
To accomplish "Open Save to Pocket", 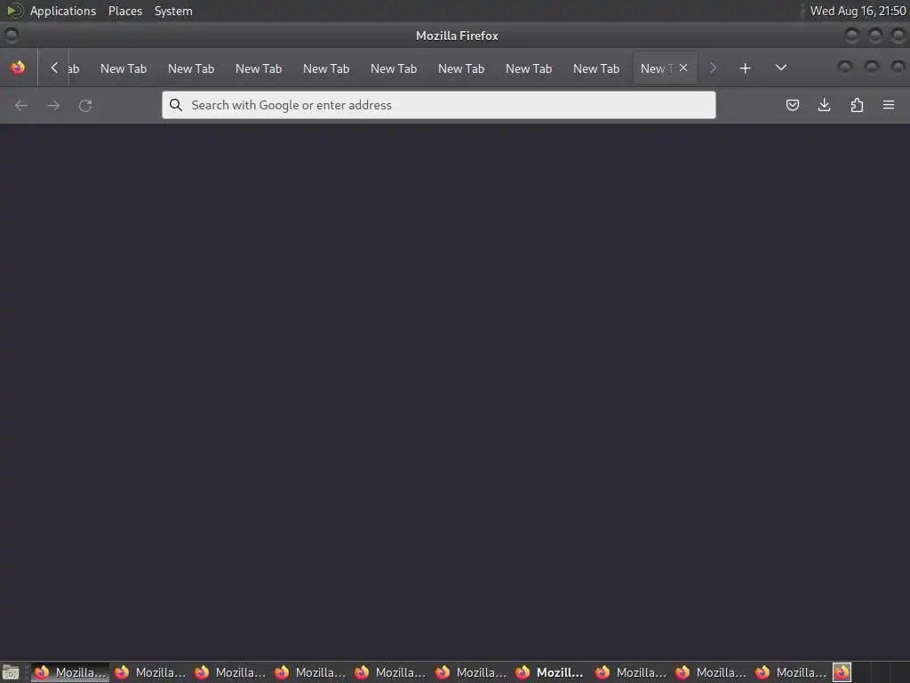I will pos(792,105).
